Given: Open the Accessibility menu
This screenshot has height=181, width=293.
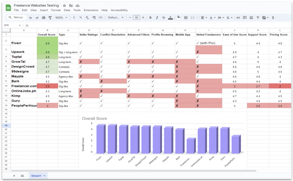Looking at the screenshot, I should click(x=119, y=10).
